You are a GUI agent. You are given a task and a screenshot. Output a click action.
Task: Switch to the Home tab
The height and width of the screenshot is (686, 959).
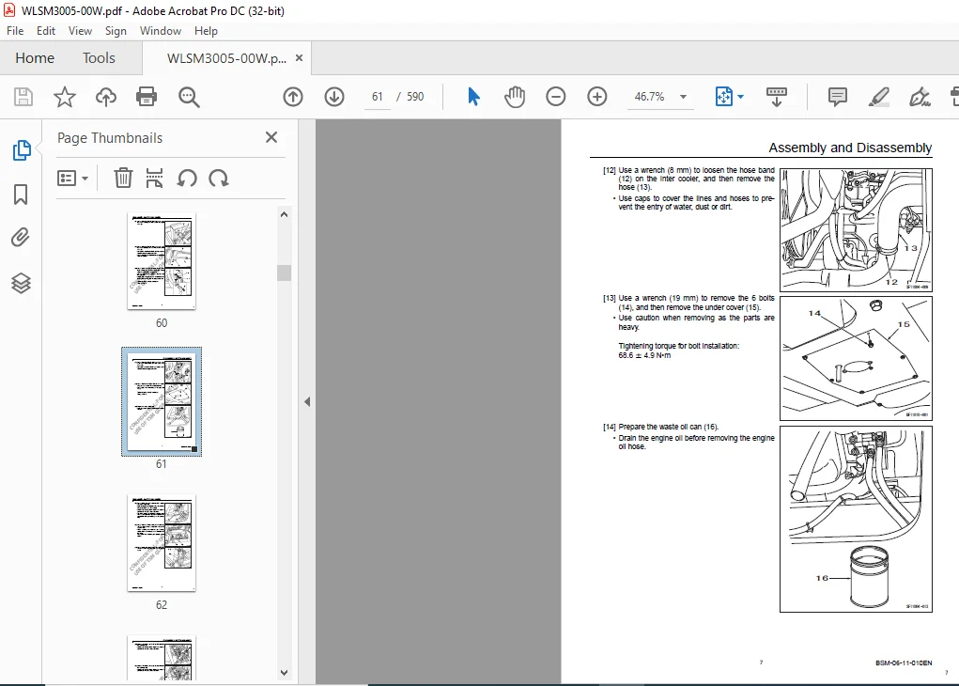(35, 58)
